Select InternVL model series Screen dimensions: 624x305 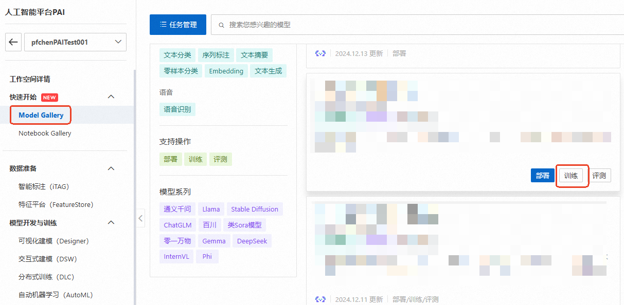pyautogui.click(x=176, y=256)
